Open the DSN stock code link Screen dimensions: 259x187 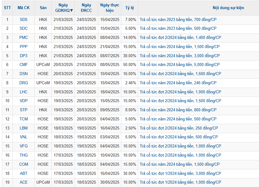[23, 74]
